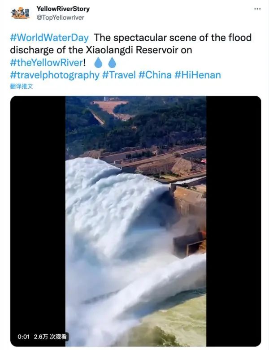Open the YellowRiverStory display name link
The width and height of the screenshot is (269, 350).
(63, 9)
